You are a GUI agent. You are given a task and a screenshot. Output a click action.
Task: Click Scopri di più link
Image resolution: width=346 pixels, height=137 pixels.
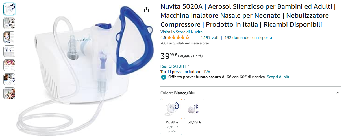tap(278, 77)
